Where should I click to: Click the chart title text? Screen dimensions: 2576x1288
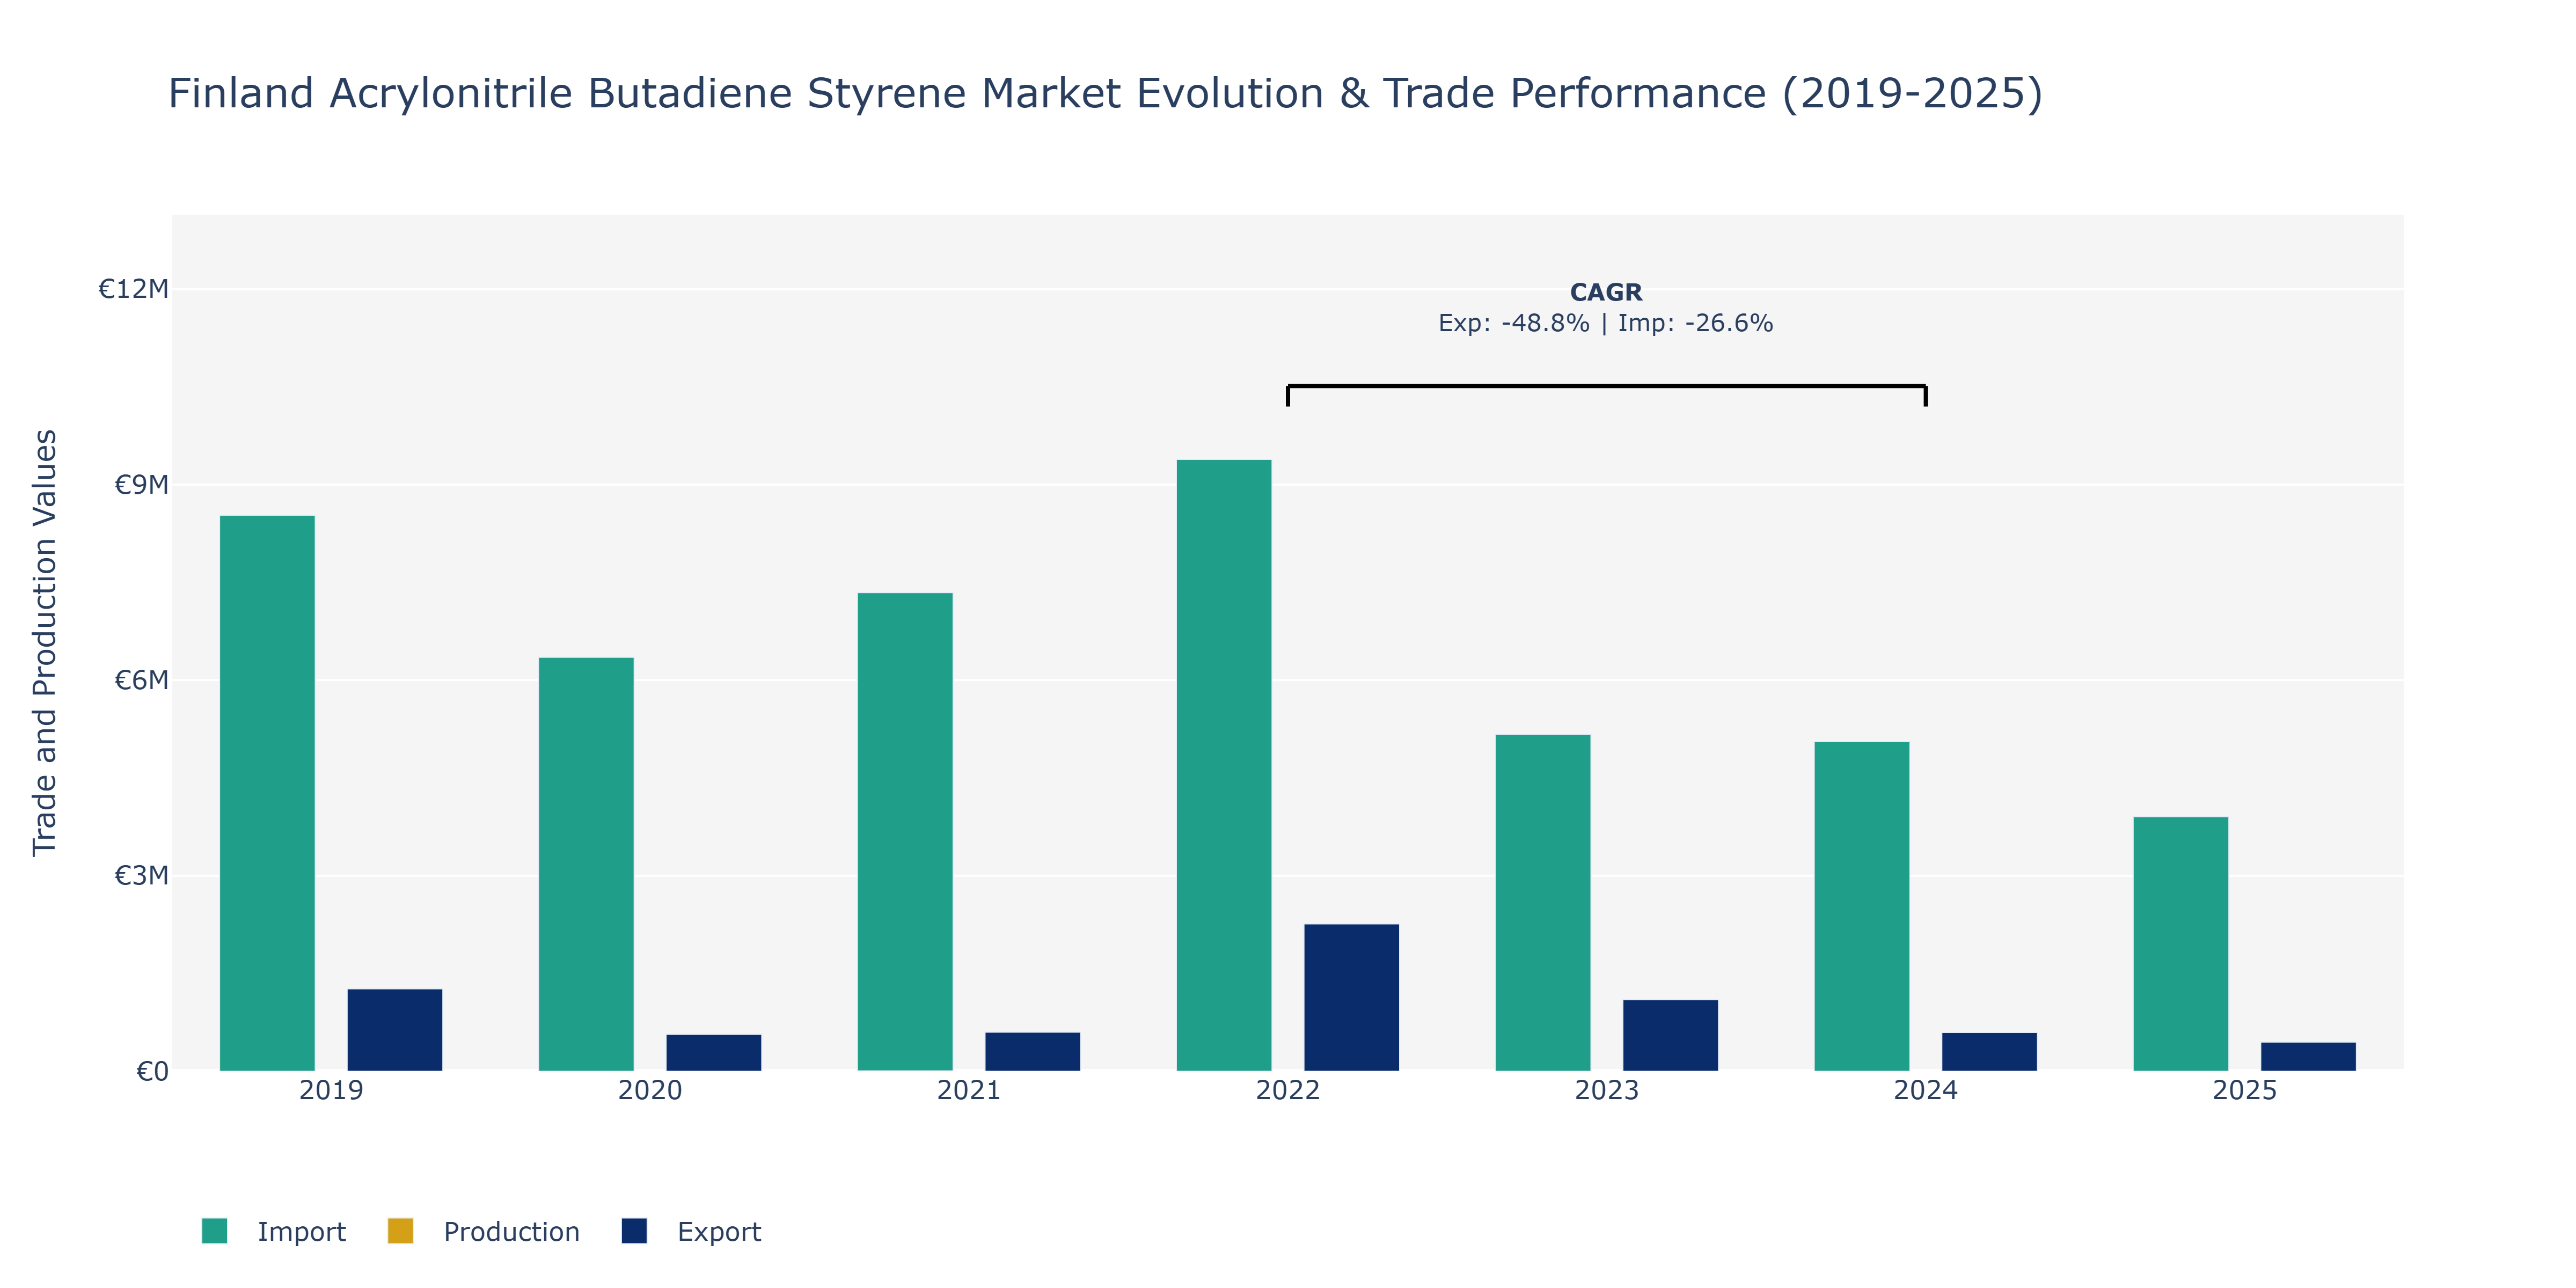tap(1105, 94)
